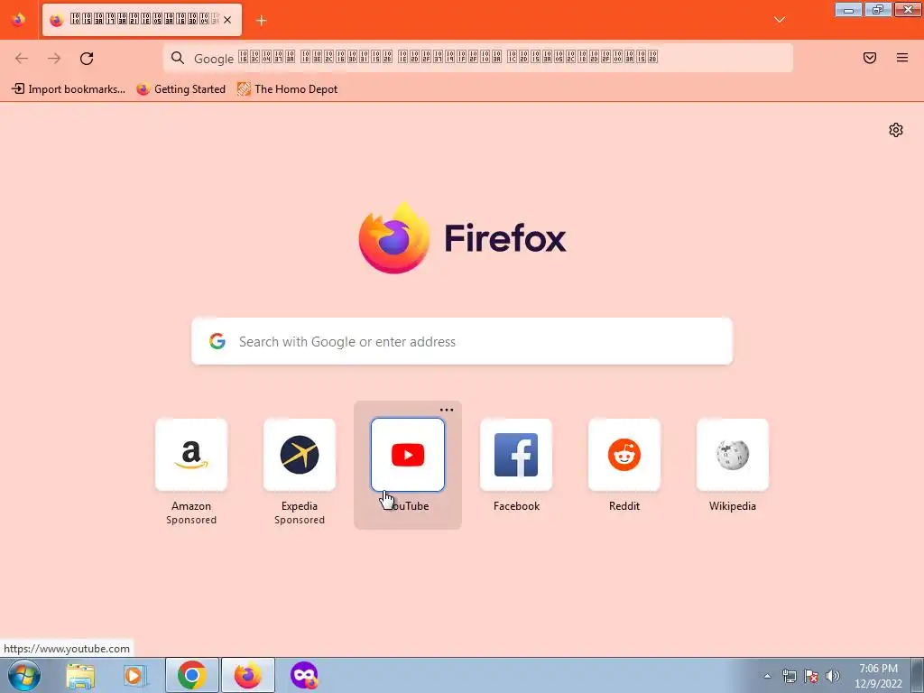Reload the current page
The height and width of the screenshot is (693, 924).
pos(87,59)
